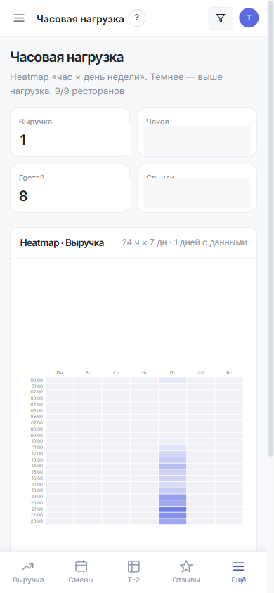This screenshot has height=593, width=274.
Task: Select the Ср. чек metric card
Action: coord(197,188)
